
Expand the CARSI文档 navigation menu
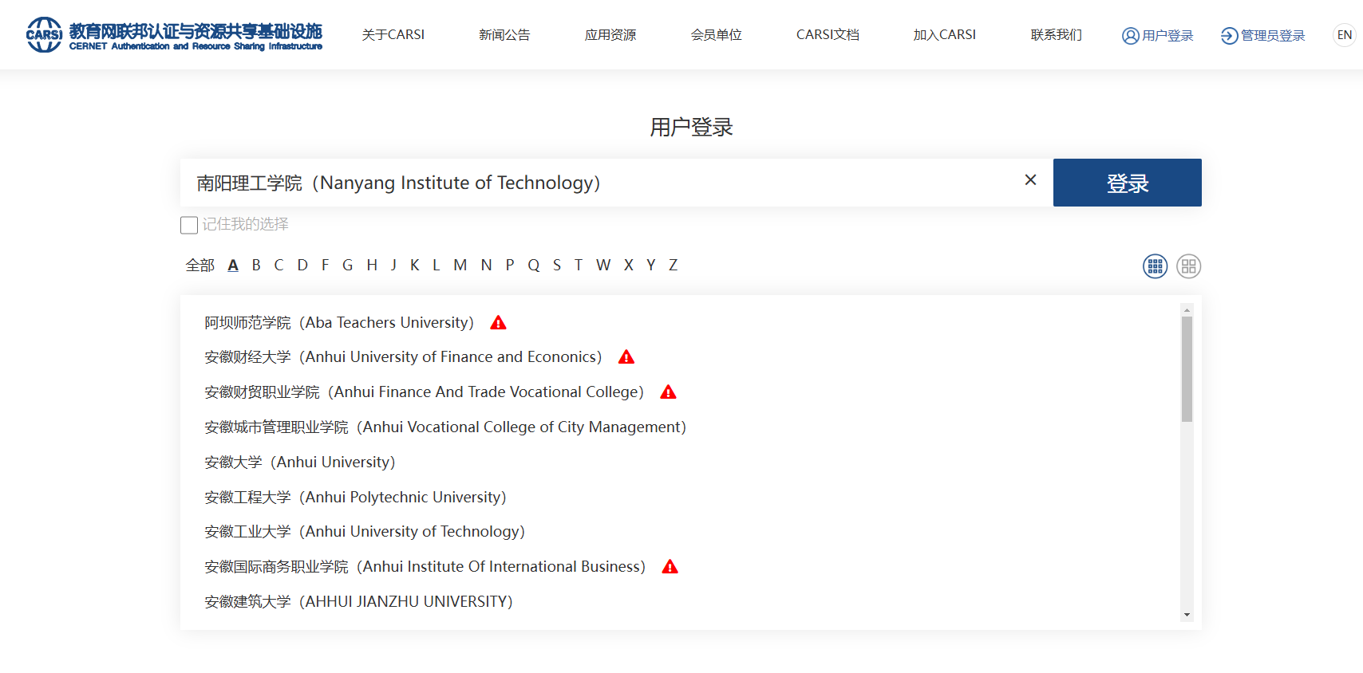pyautogui.click(x=828, y=35)
